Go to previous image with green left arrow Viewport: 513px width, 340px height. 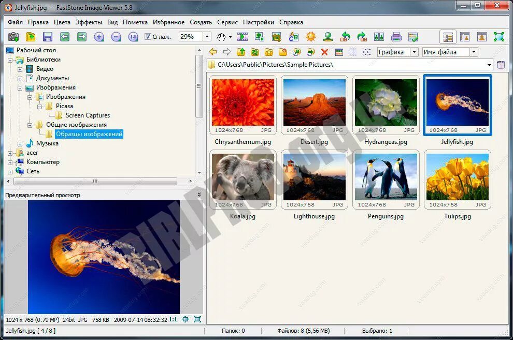pos(64,37)
